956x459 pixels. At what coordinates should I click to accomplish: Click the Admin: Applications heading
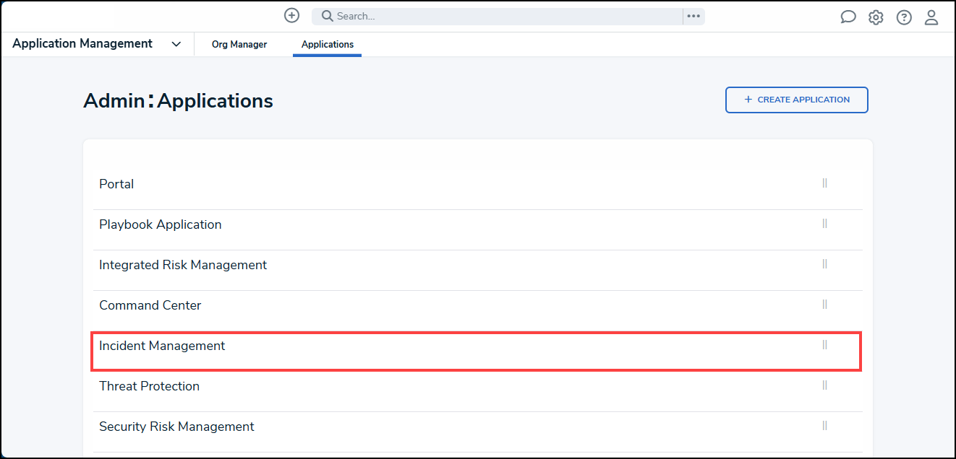click(178, 100)
